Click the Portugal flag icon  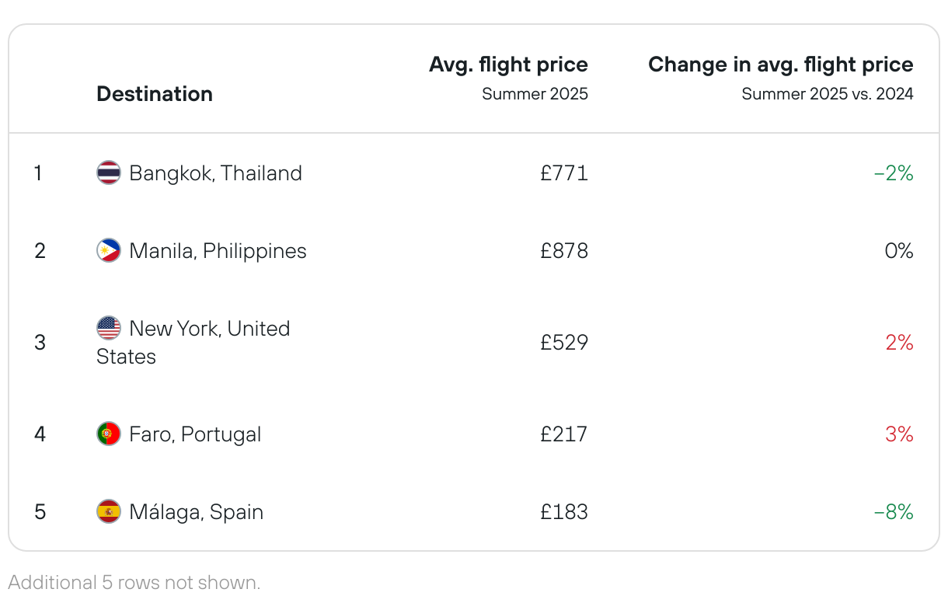click(x=109, y=434)
